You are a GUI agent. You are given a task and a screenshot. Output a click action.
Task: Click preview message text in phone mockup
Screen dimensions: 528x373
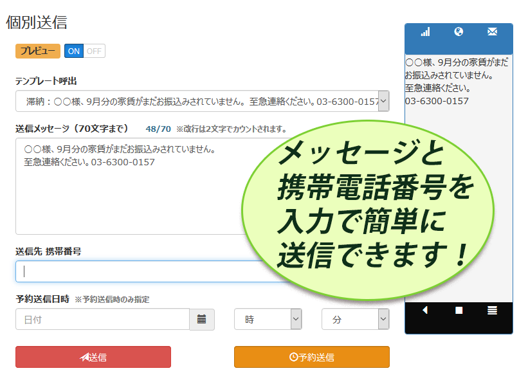(456, 82)
